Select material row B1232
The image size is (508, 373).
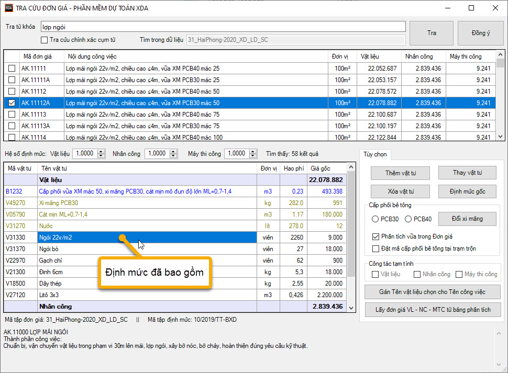[175, 191]
